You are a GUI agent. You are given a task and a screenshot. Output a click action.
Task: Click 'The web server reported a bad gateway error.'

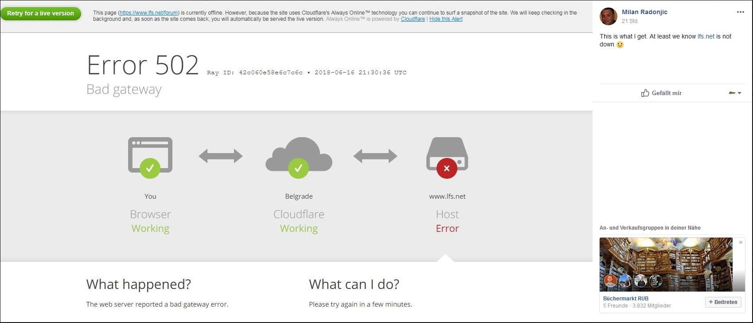pos(157,304)
